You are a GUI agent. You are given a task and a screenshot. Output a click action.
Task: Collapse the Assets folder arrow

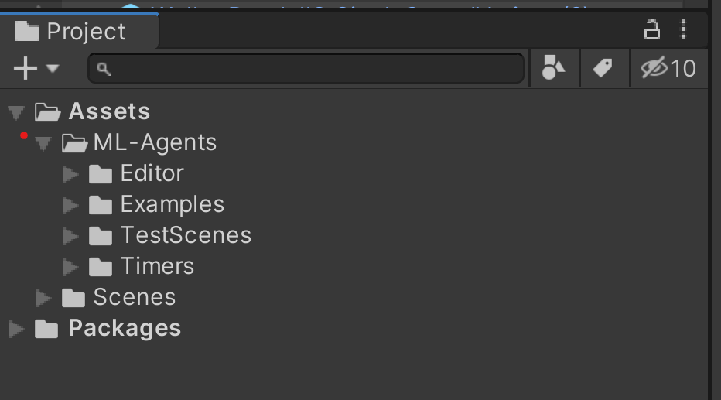coord(16,113)
